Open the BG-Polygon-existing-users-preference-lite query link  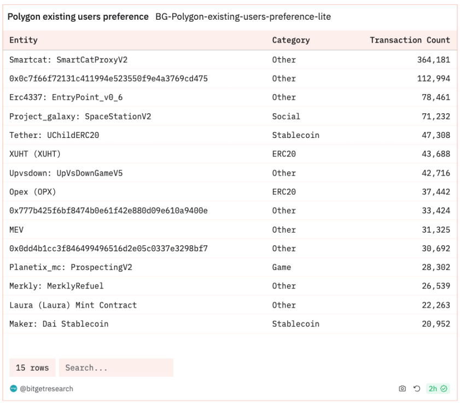click(243, 17)
